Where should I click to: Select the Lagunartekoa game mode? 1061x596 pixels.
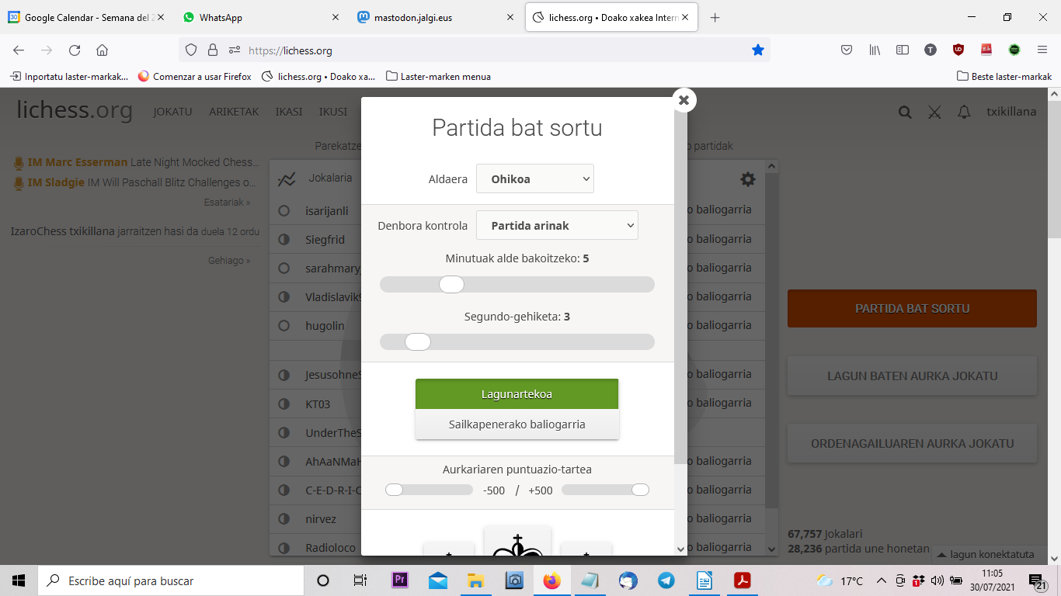click(x=517, y=394)
